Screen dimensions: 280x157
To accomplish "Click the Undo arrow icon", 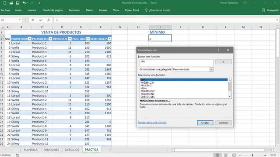I will coord(24,3).
